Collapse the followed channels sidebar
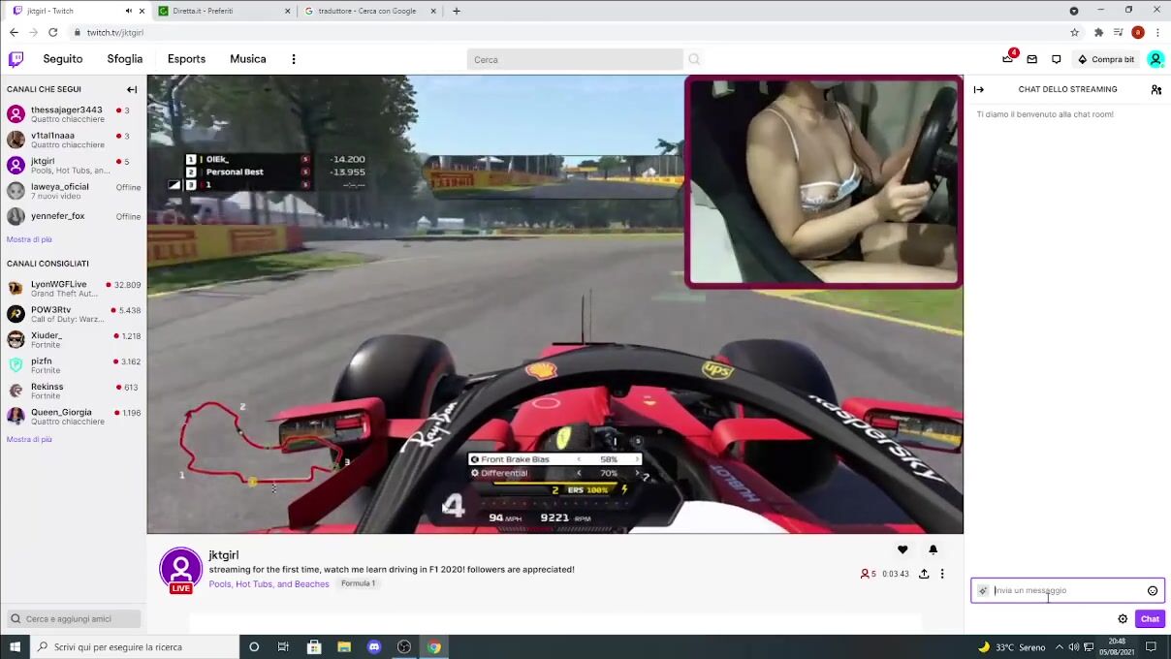This screenshot has height=659, width=1171. [x=132, y=89]
